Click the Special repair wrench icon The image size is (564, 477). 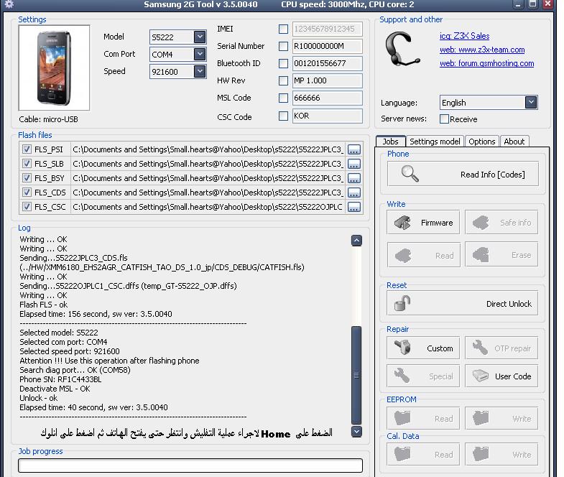[402, 376]
